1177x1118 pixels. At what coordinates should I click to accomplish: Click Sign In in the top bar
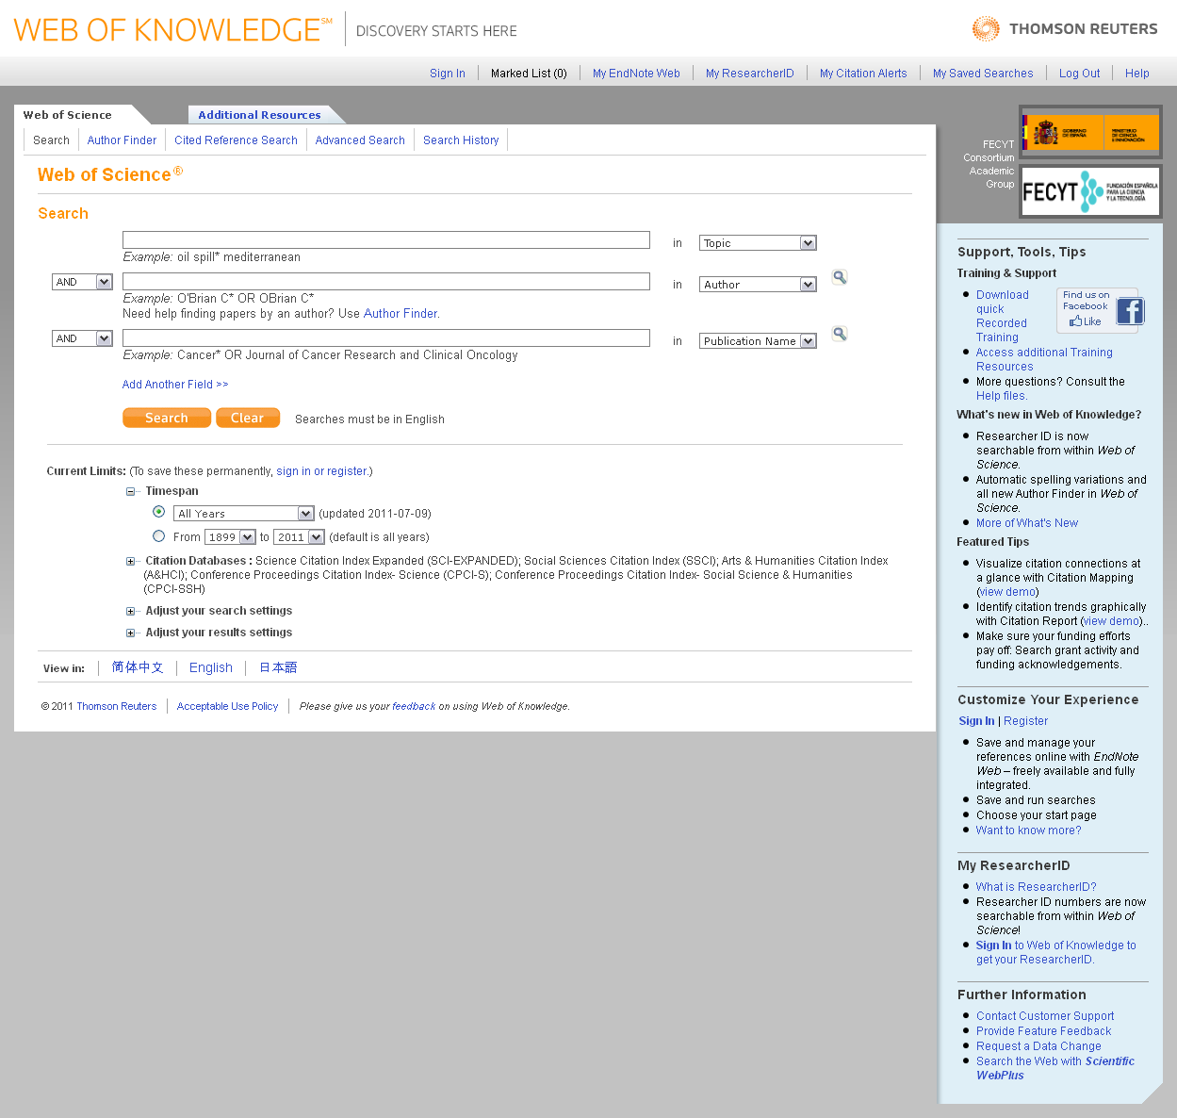(x=448, y=74)
